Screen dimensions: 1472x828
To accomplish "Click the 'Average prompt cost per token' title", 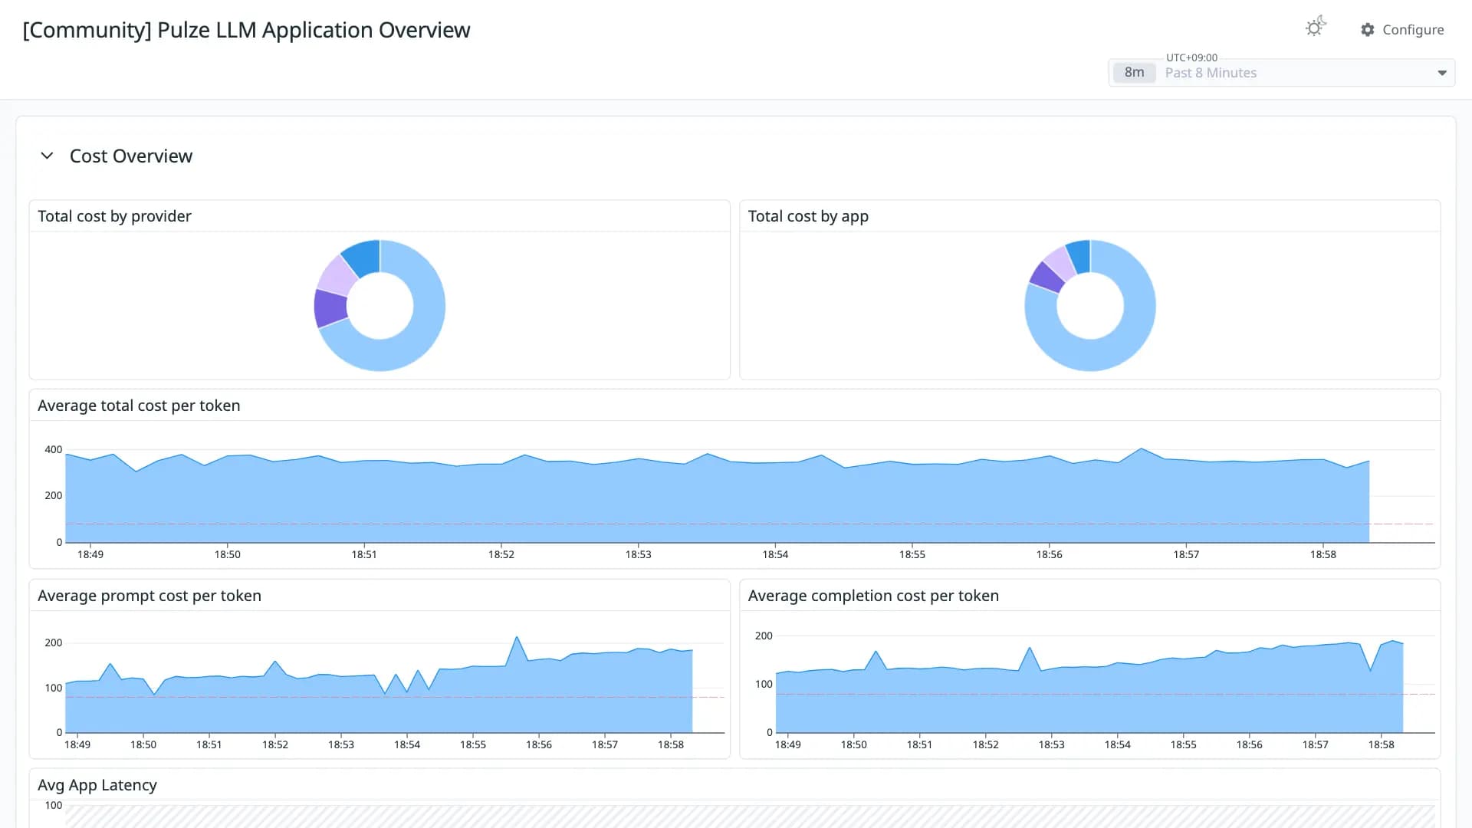I will click(x=149, y=596).
